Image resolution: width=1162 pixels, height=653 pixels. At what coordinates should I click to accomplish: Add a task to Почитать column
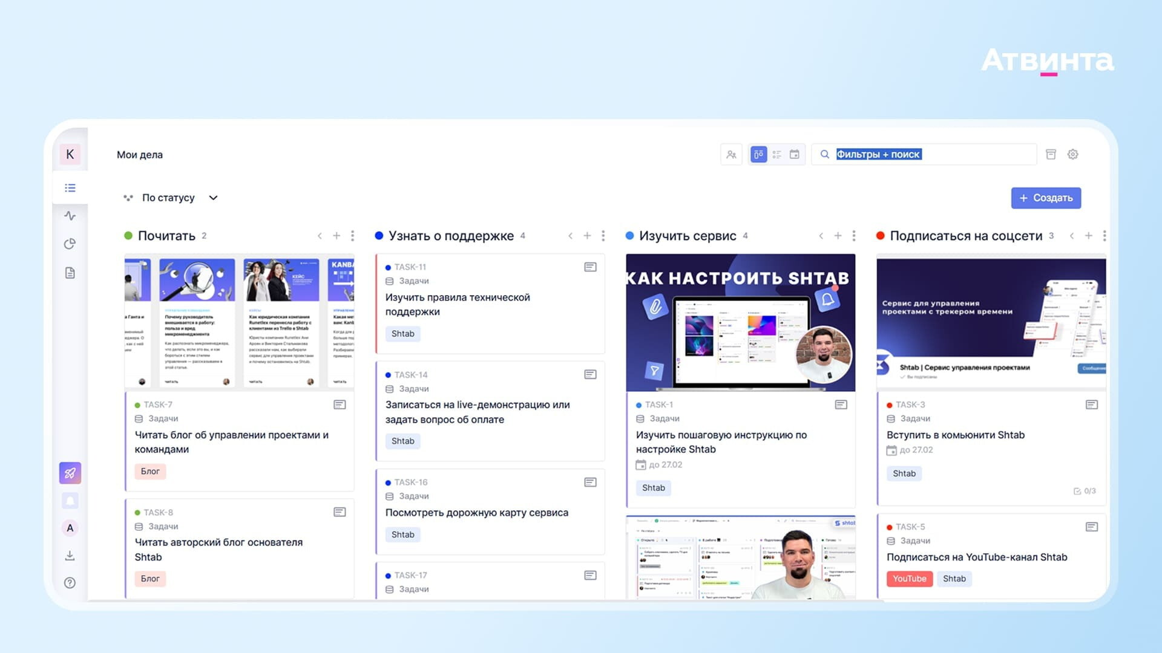tap(336, 236)
